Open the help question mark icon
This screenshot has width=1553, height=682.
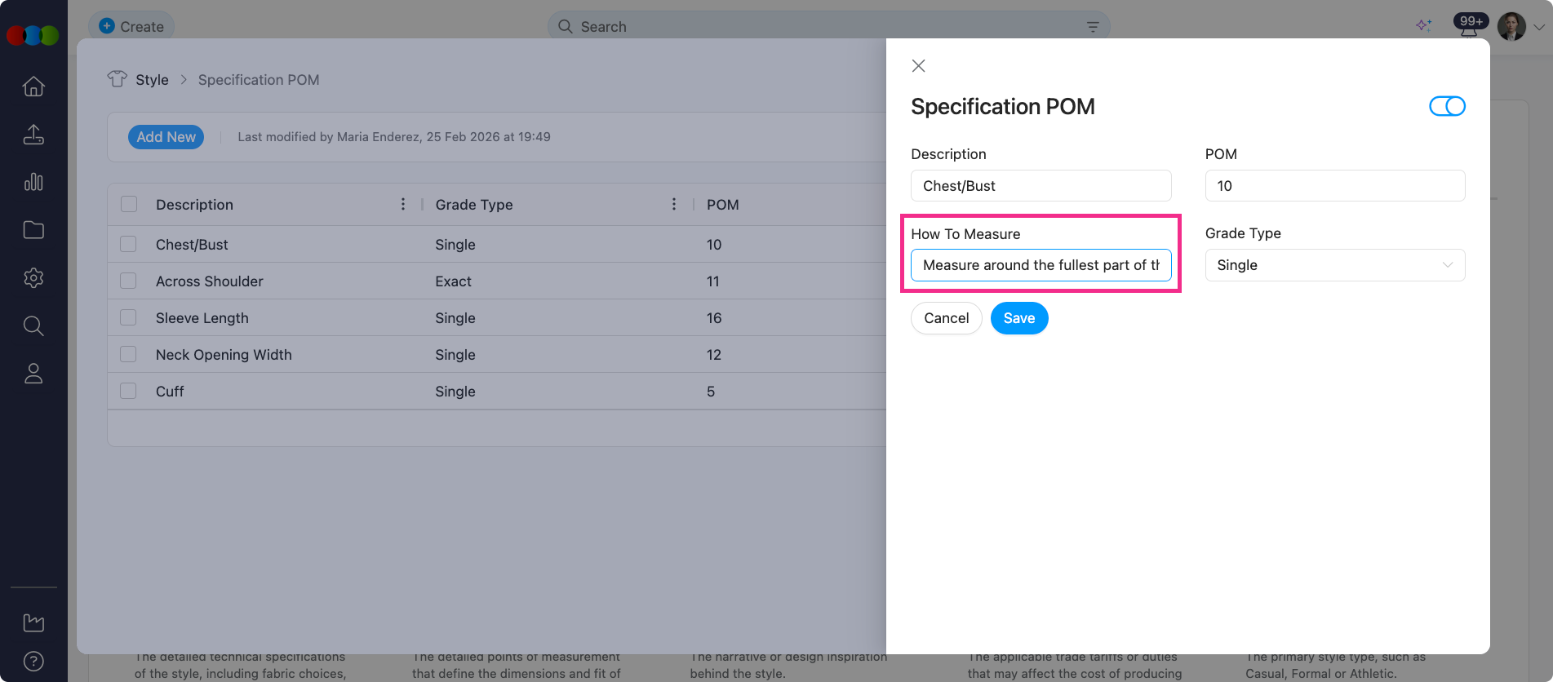pyautogui.click(x=33, y=661)
